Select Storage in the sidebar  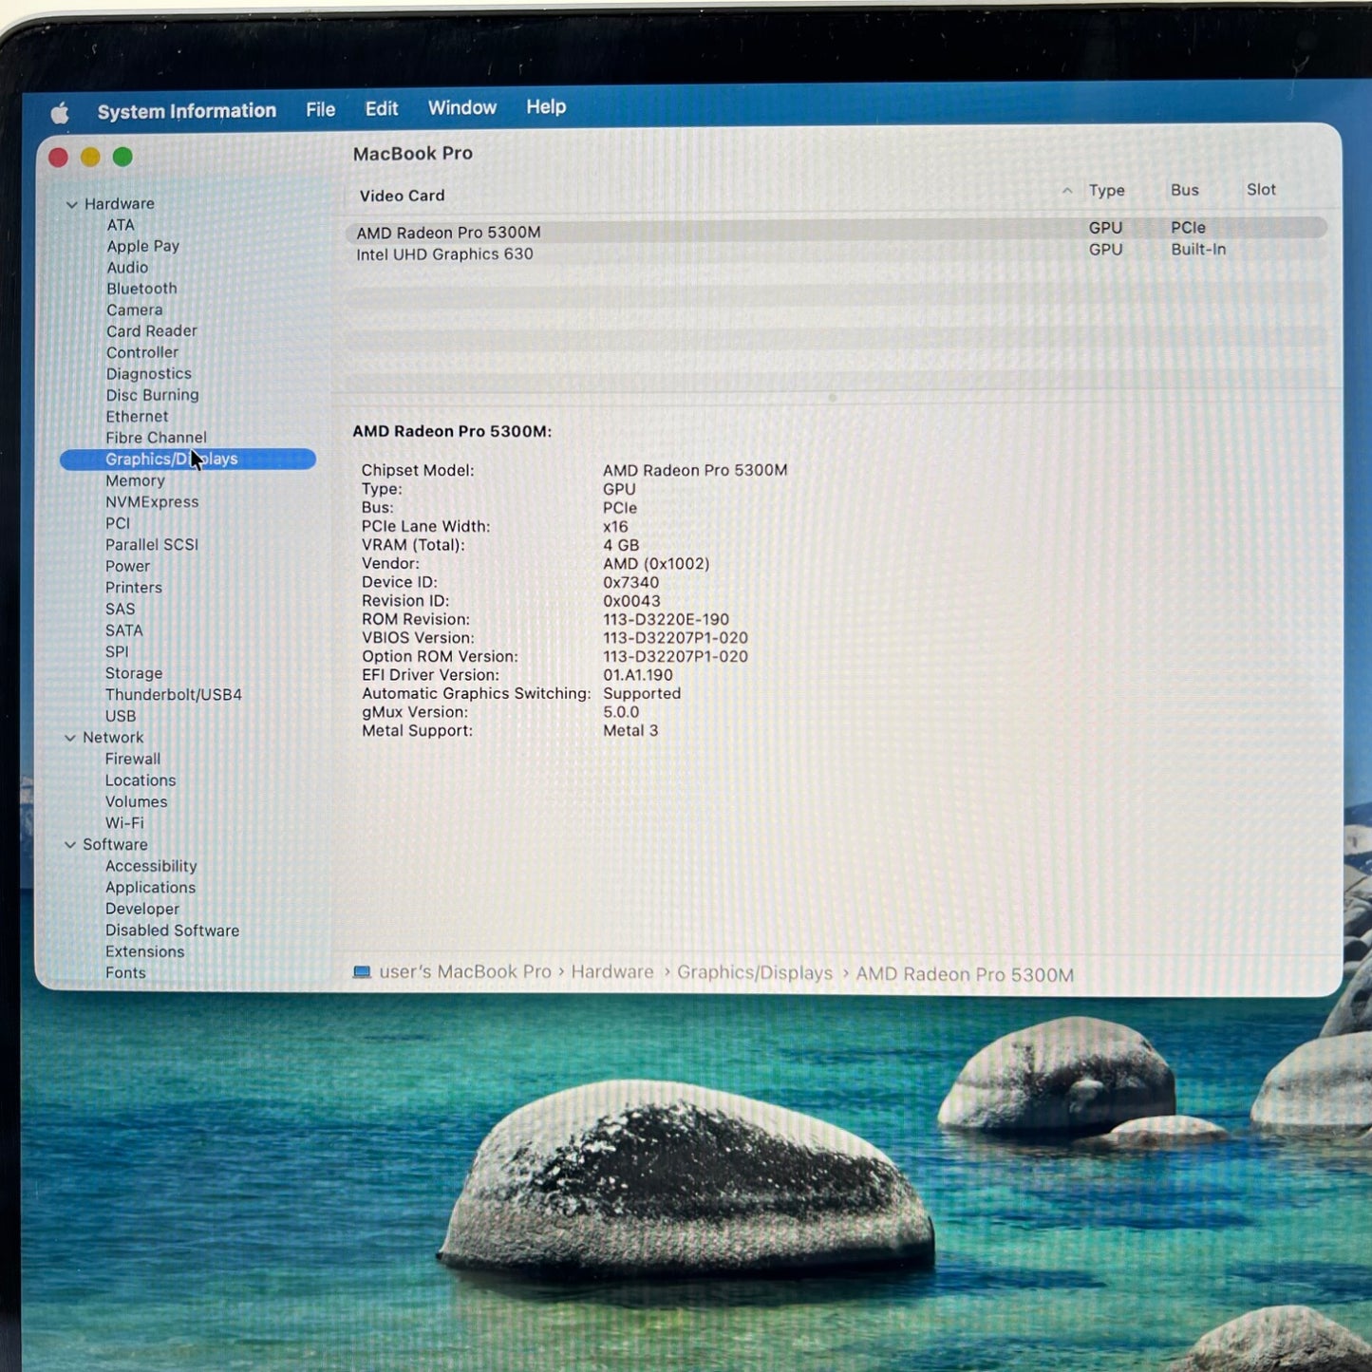(134, 673)
